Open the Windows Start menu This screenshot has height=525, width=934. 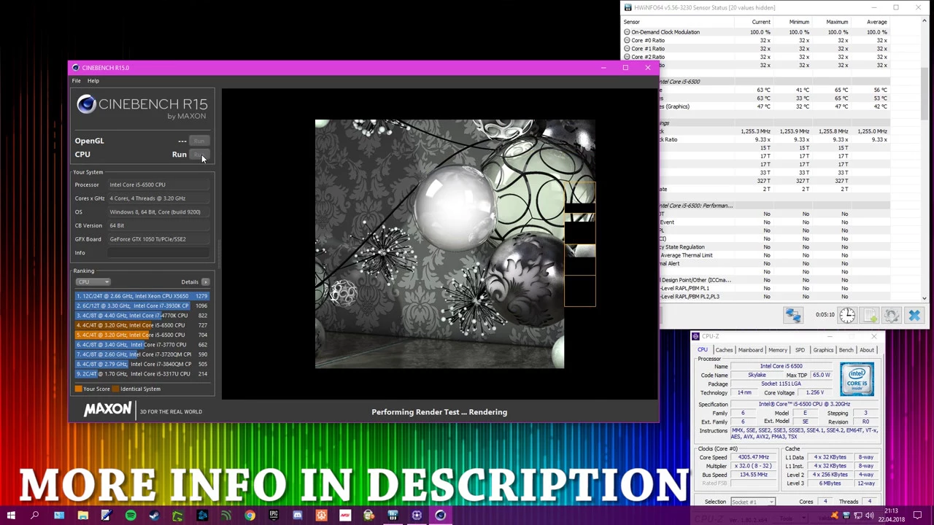point(11,516)
